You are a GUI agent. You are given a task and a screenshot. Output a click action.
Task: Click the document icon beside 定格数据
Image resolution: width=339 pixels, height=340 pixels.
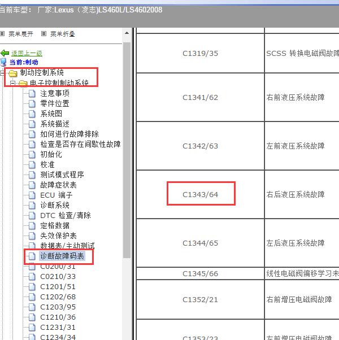(32, 226)
